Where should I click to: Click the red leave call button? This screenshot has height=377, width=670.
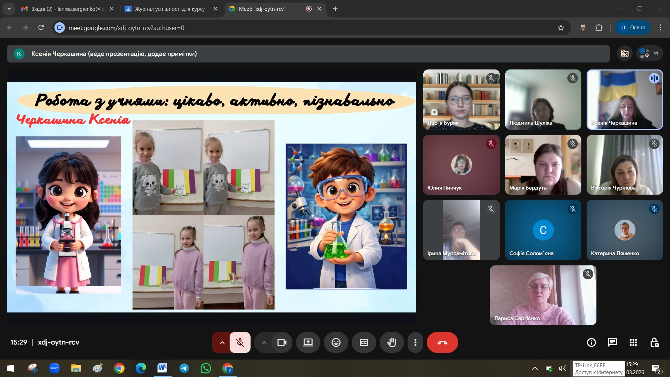(442, 342)
